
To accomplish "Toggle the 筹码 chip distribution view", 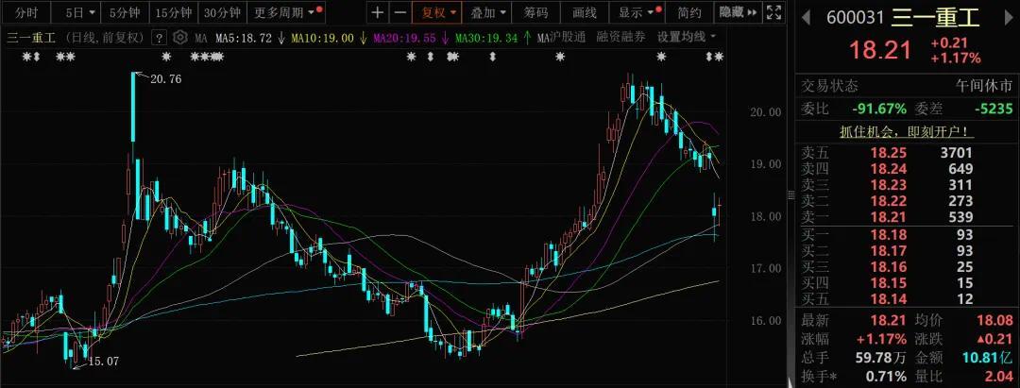I will 535,13.
